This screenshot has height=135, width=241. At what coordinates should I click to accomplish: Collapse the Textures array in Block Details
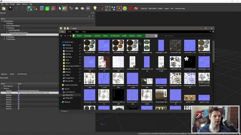tap(2, 88)
